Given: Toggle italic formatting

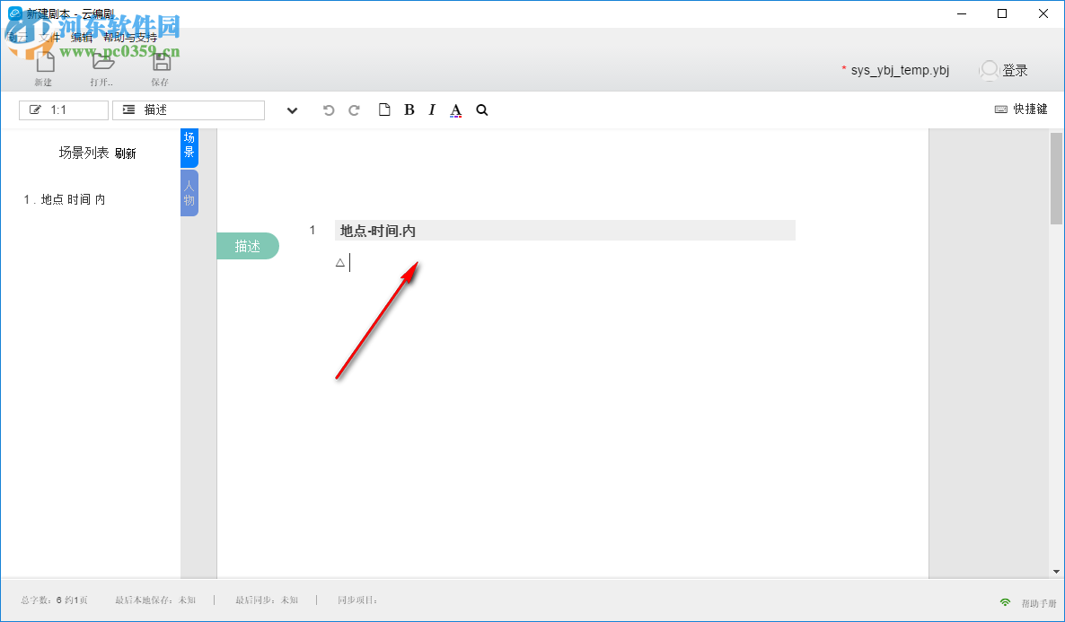Looking at the screenshot, I should (432, 110).
